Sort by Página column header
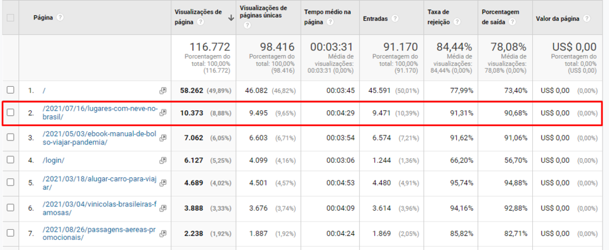The image size is (609, 250). [x=43, y=18]
